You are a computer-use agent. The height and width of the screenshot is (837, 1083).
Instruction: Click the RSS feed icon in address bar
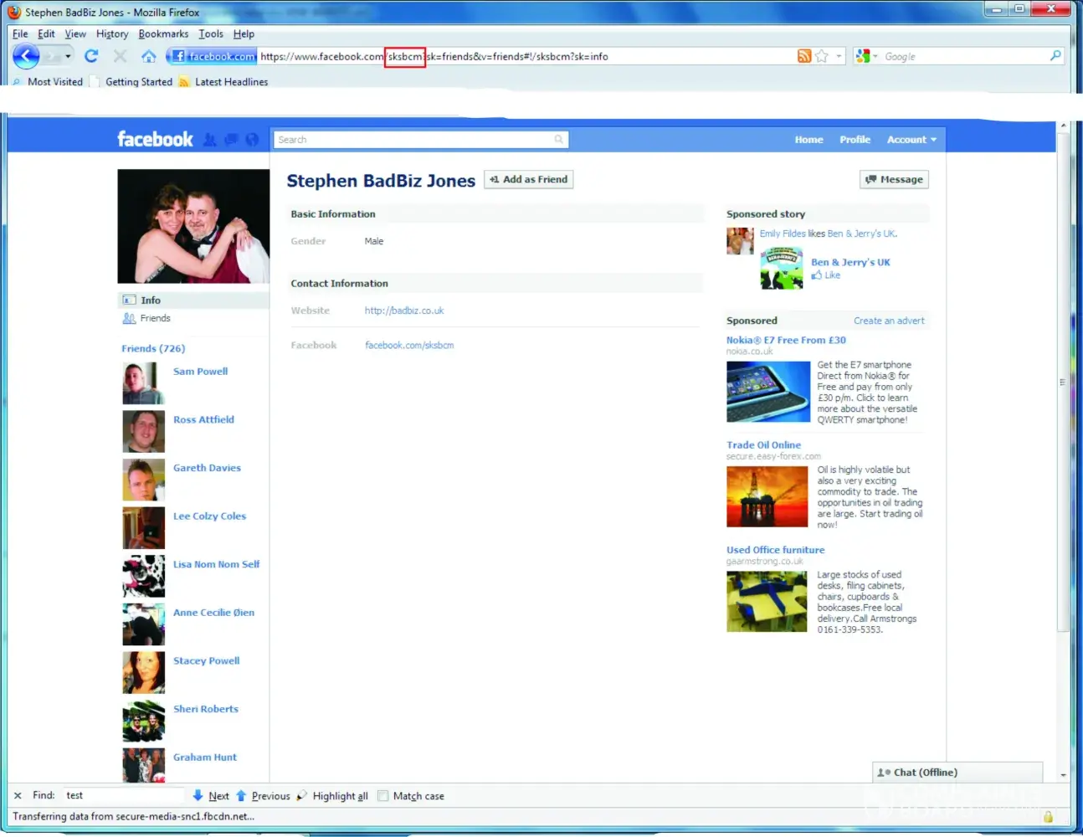point(804,56)
